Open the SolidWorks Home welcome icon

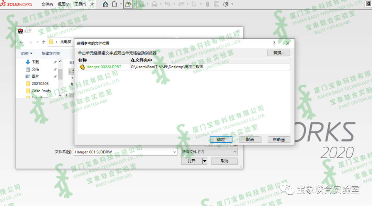coord(105,4)
